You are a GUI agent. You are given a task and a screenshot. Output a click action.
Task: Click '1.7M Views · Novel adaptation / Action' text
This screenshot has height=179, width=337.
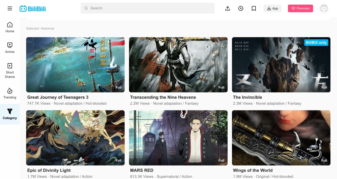(60, 176)
